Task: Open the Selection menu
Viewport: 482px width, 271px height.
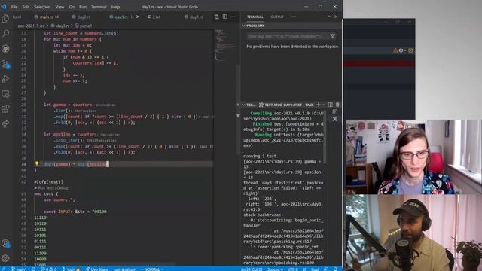Action: click(42, 7)
